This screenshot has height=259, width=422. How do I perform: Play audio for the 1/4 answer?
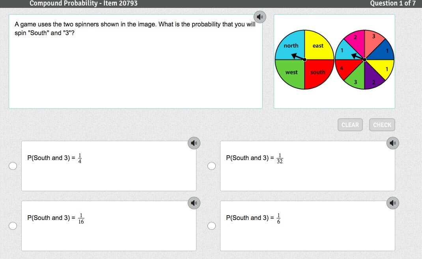pyautogui.click(x=193, y=143)
